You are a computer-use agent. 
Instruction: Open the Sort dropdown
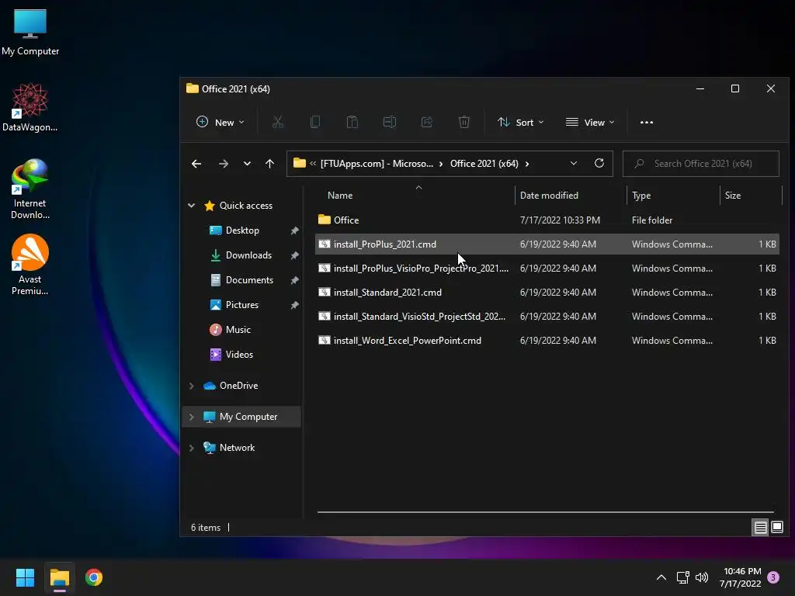point(521,122)
